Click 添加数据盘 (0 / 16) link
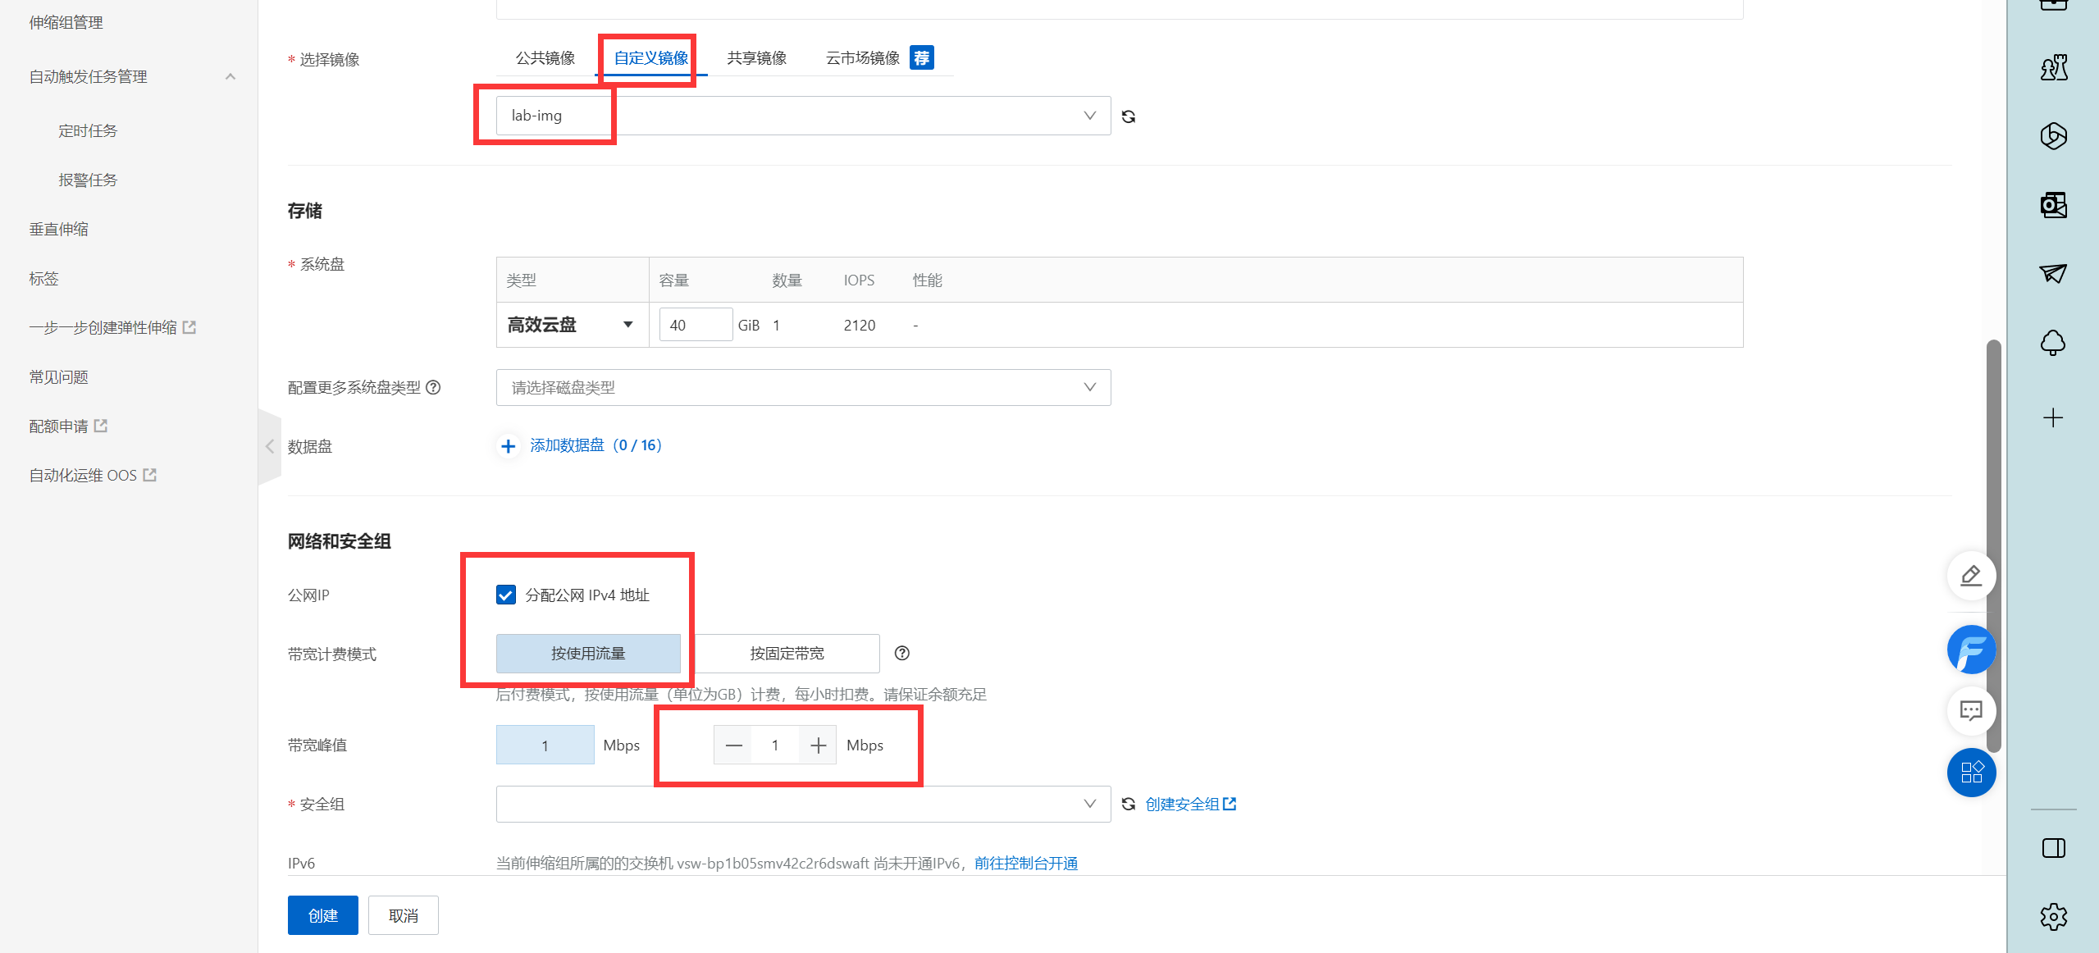 click(x=595, y=445)
